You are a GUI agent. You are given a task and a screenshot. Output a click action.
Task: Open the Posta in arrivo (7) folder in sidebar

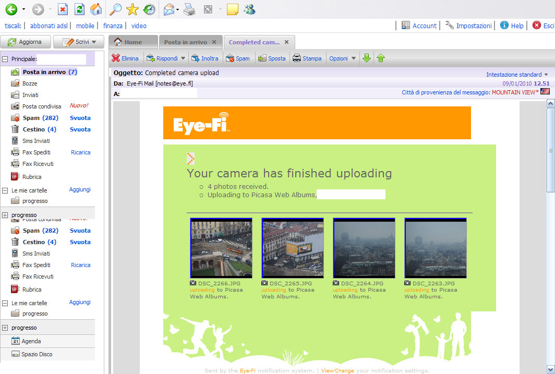point(50,72)
